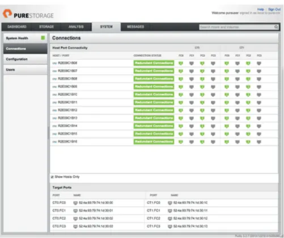Click the green System Health status indicator
This screenshot has height=238, width=284.
tap(43, 38)
